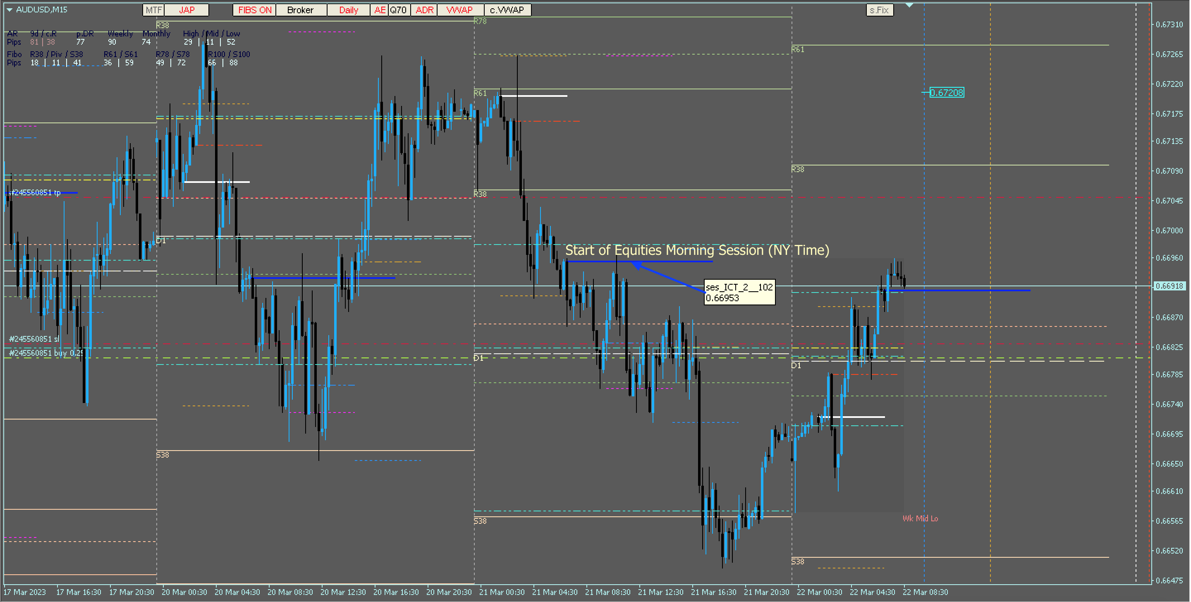Click the AUDUSD,M15 dropdown arrow
Screen dimensions: 1191x602
9,10
